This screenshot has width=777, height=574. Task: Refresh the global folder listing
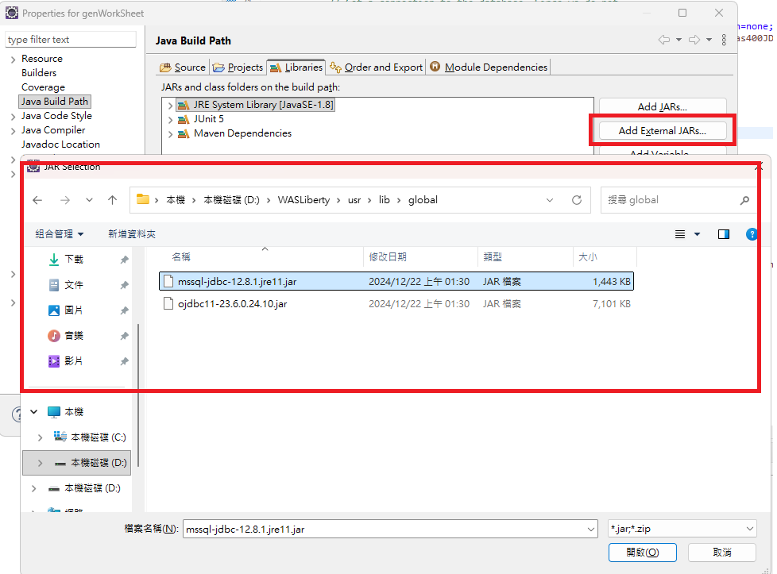[576, 200]
